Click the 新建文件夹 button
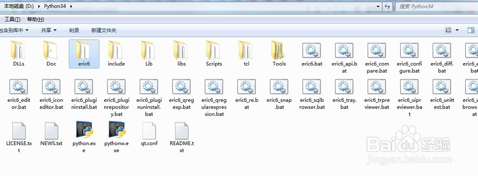Screen dimensions: 478x176 [x=104, y=30]
